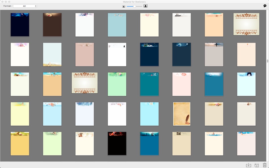The height and width of the screenshot is (168, 269).
Task: Click the import download arrow icon
Action: (x=248, y=165)
